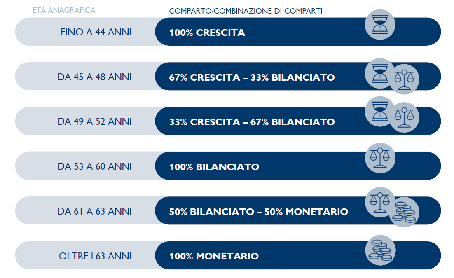Click the scales icon in 61–63 anni row
The width and height of the screenshot is (454, 278).
pyautogui.click(x=380, y=202)
